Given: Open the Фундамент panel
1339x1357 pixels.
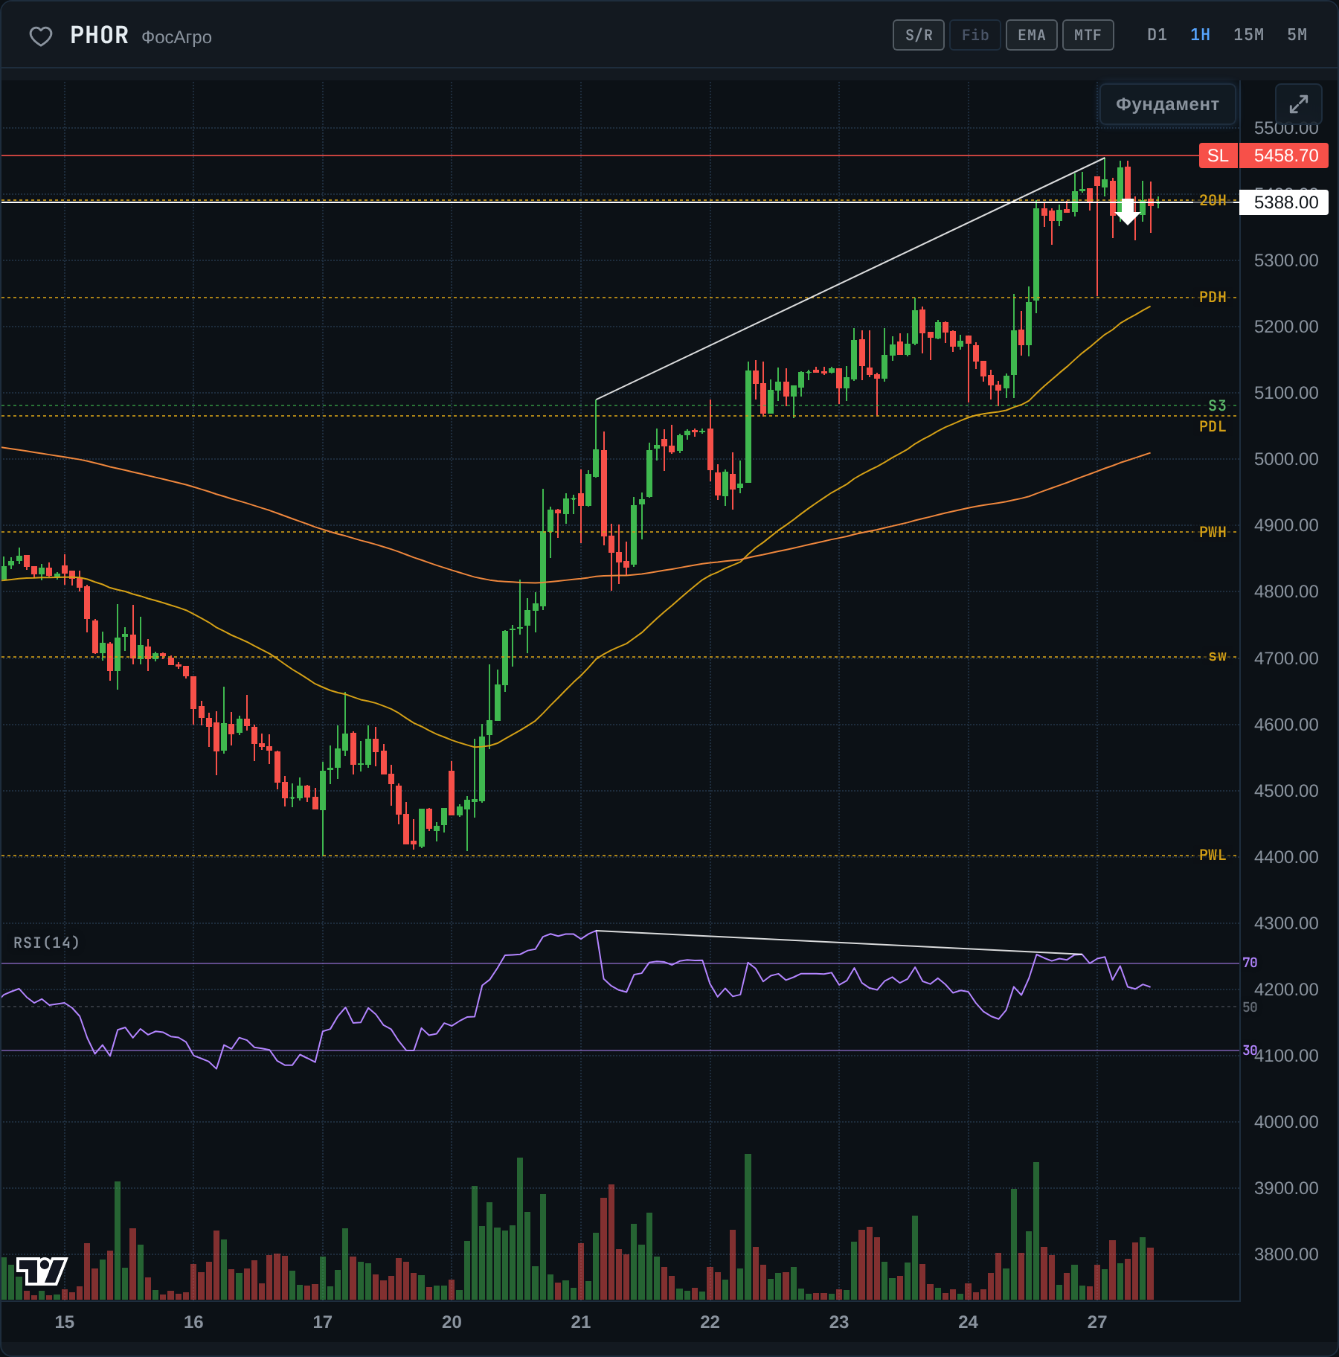Looking at the screenshot, I should point(1167,104).
